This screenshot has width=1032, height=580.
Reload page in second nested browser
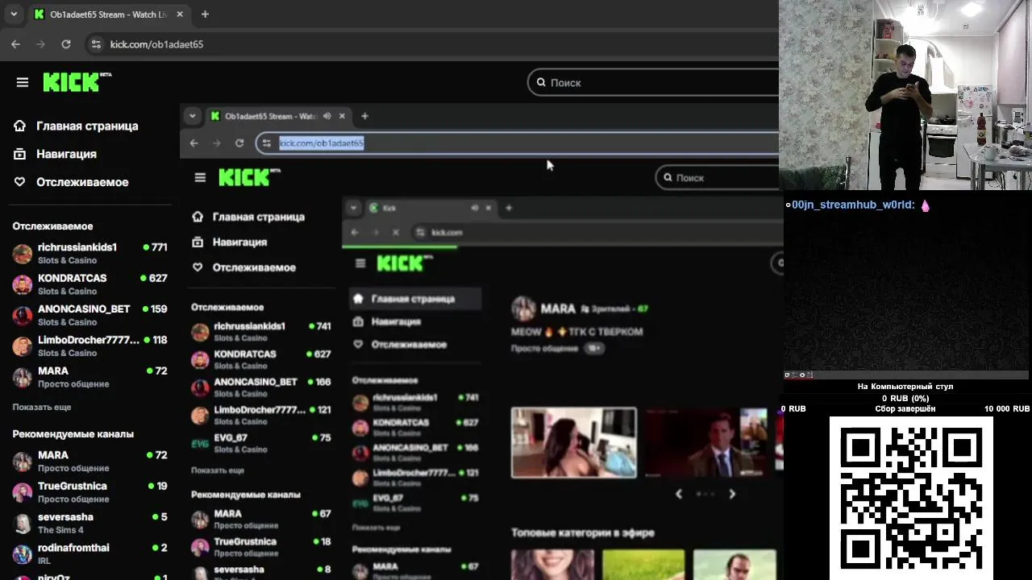coord(239,143)
